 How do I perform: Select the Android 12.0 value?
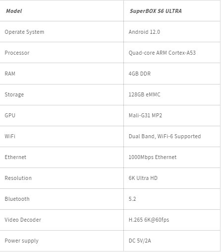pos(144,32)
